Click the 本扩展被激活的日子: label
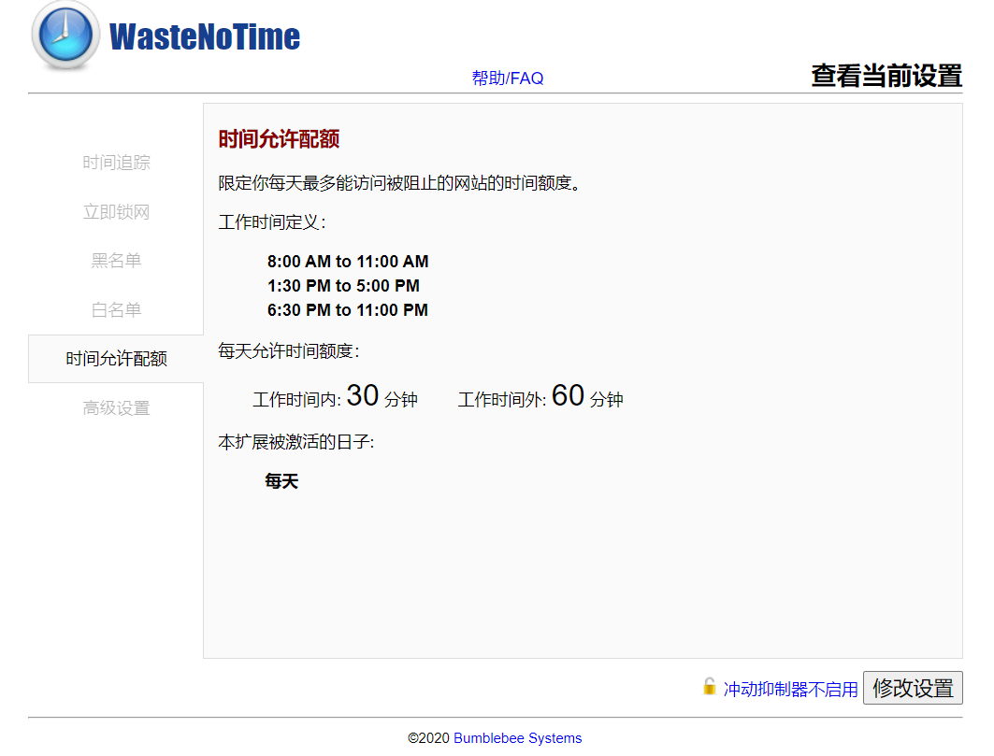This screenshot has height=756, width=994. 296,442
